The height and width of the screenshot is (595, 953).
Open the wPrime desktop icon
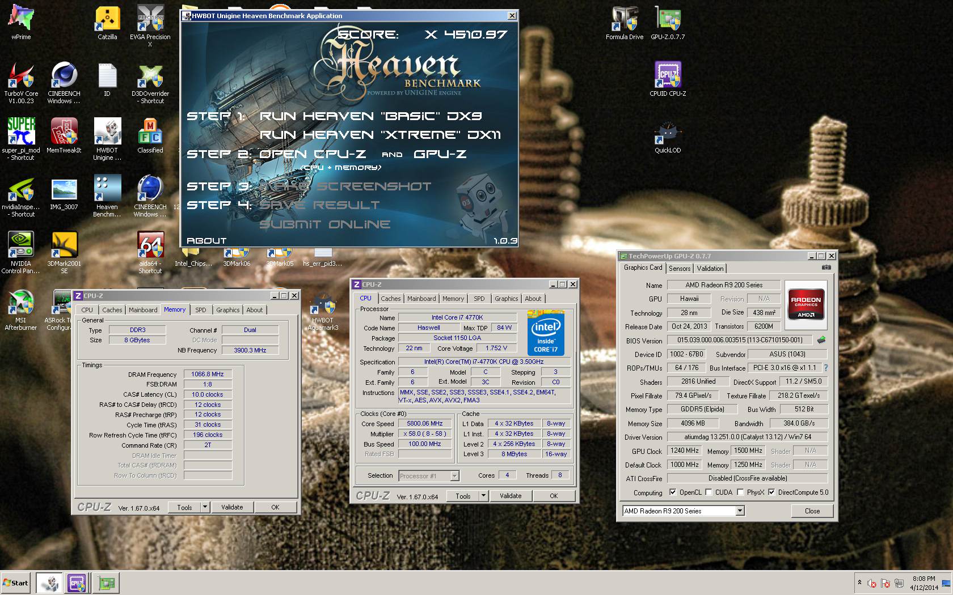pyautogui.click(x=21, y=23)
